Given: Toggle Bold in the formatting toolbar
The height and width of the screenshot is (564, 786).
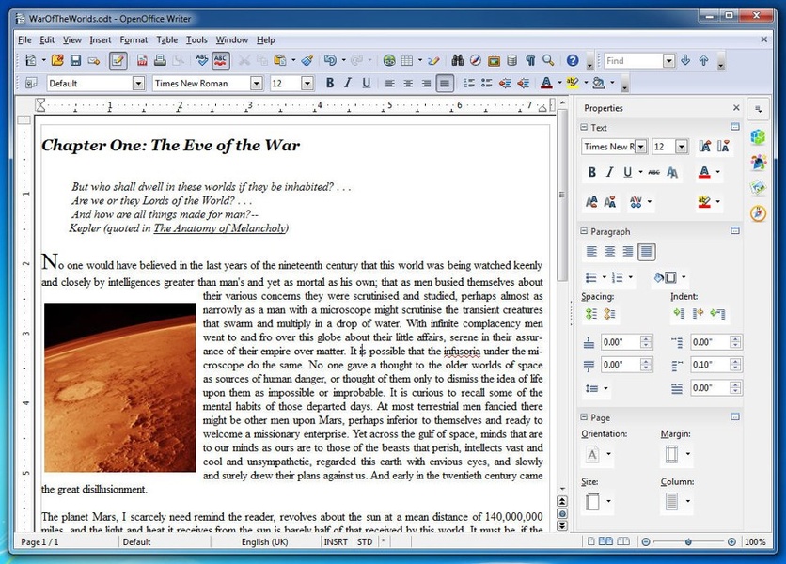Looking at the screenshot, I should pos(330,84).
